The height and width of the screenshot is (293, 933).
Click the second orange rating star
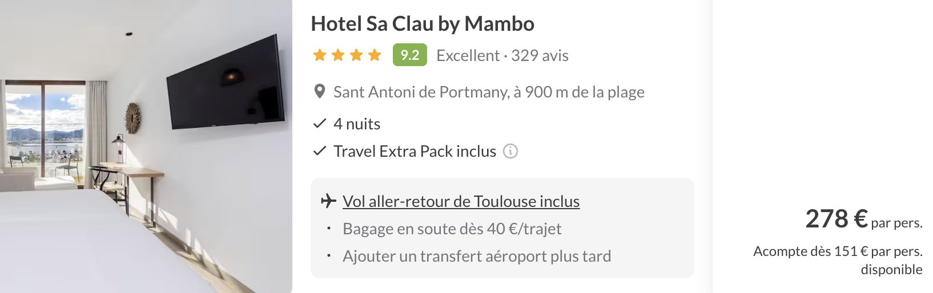click(338, 55)
